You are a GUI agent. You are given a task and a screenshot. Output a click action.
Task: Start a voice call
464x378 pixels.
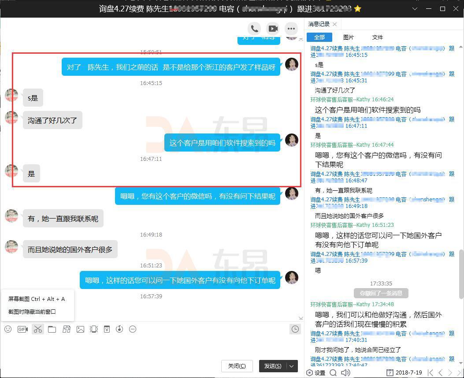coord(255,29)
